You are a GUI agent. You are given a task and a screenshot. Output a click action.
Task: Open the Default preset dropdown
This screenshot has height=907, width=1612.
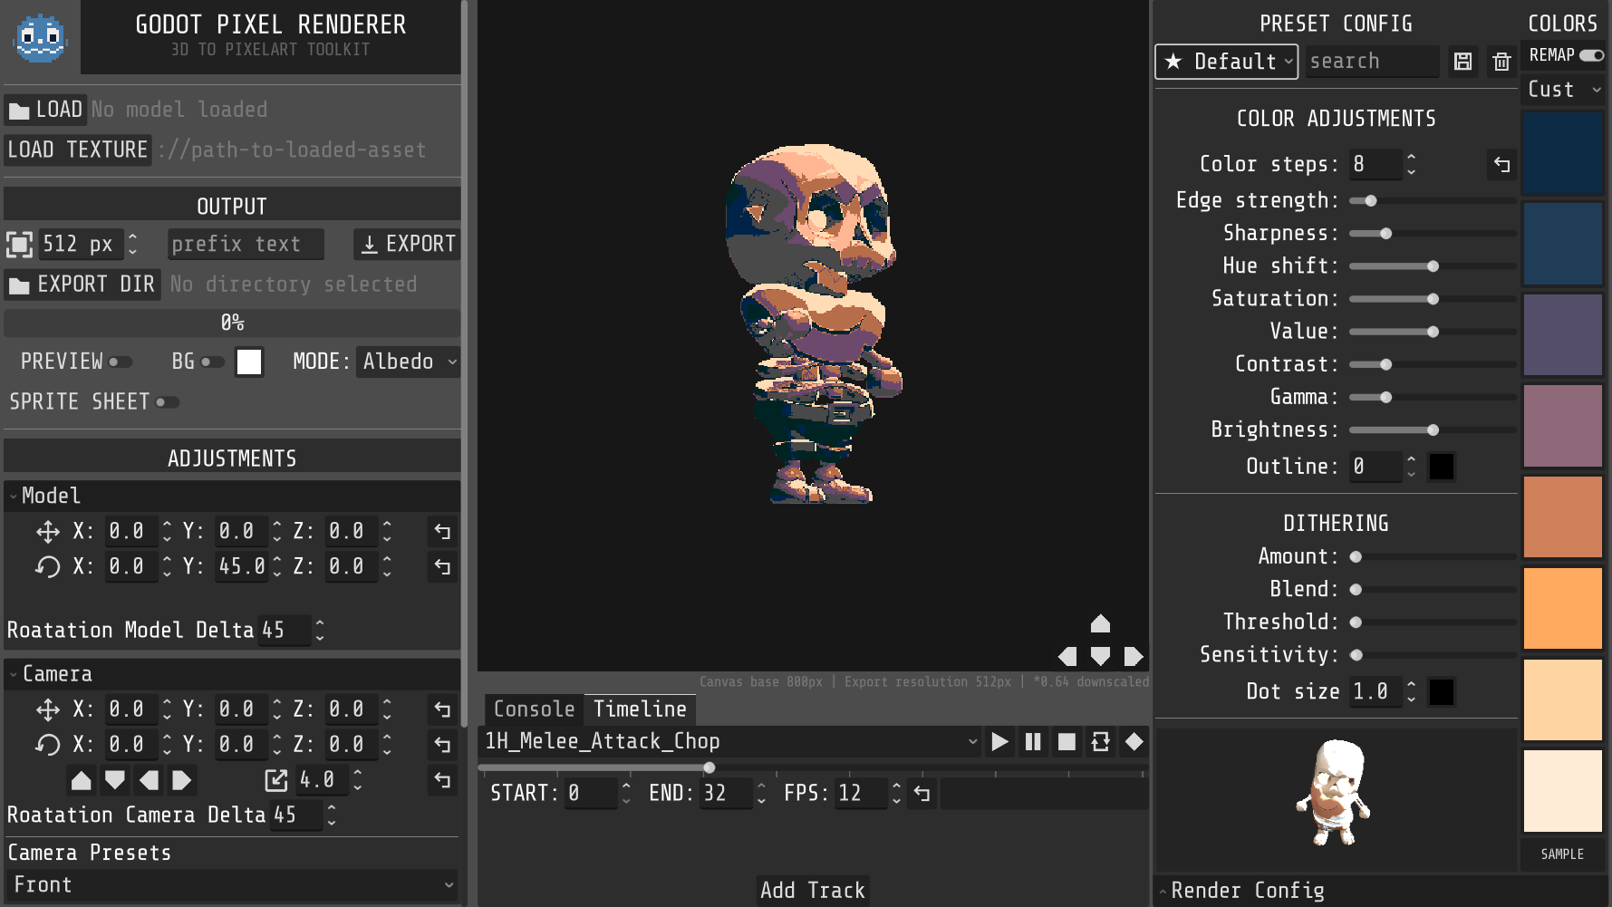coord(1226,62)
